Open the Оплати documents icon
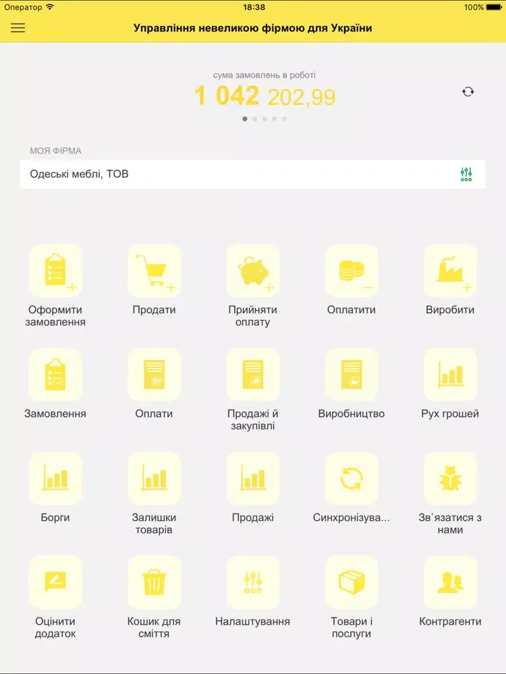This screenshot has width=506, height=674. coord(154,374)
